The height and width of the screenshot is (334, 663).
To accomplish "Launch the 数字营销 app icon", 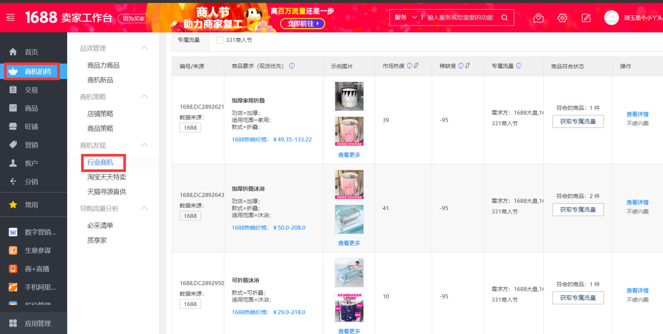I will click(x=13, y=232).
